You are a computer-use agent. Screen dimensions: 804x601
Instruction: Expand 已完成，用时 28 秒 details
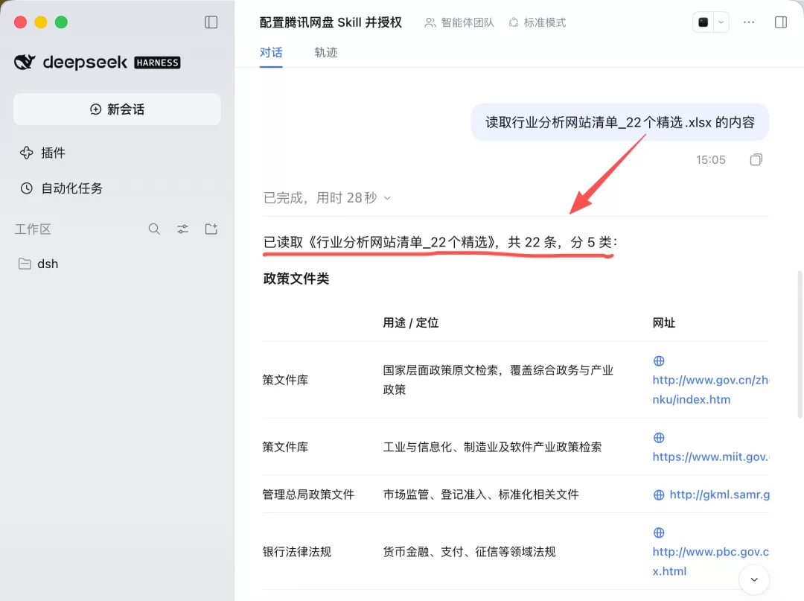[327, 198]
